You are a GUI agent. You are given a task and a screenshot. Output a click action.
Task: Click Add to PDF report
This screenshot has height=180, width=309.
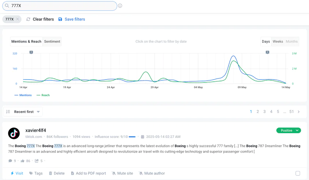coord(88,173)
